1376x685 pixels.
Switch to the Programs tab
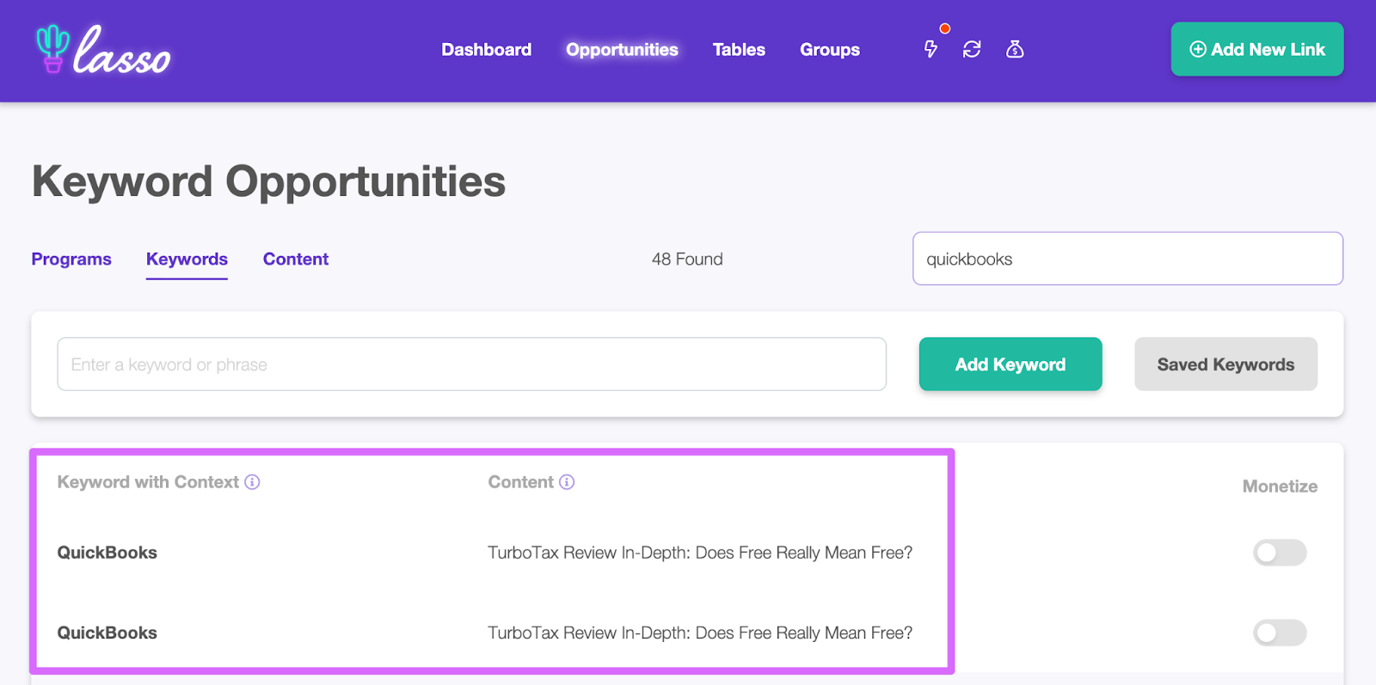coord(71,259)
